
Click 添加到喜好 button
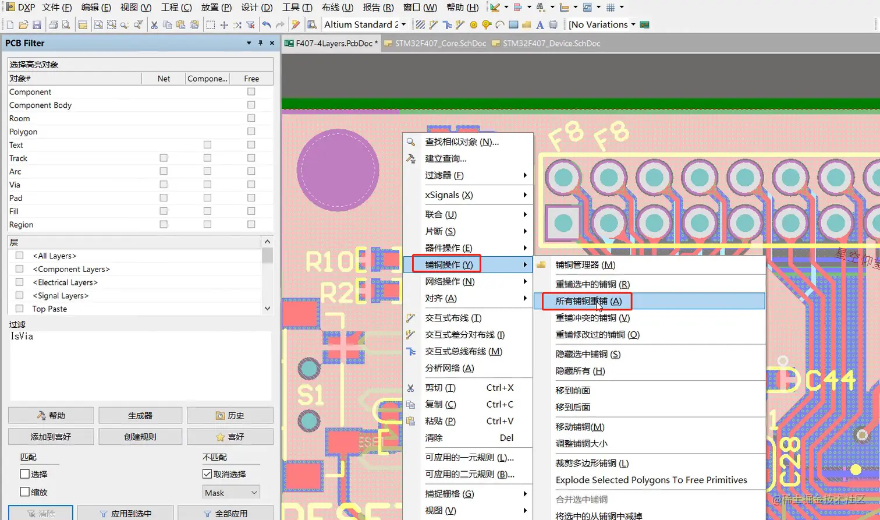[51, 437]
